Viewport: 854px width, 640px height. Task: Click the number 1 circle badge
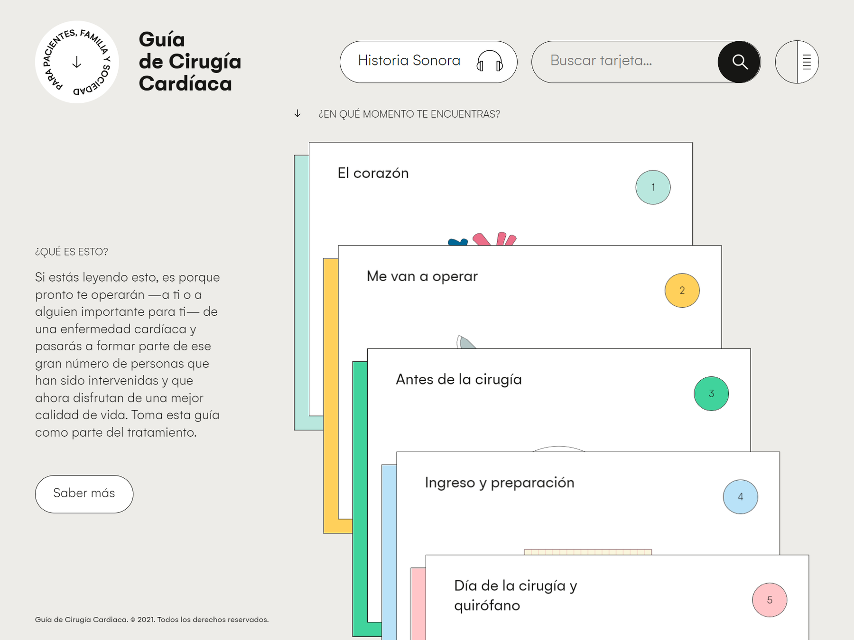(653, 187)
